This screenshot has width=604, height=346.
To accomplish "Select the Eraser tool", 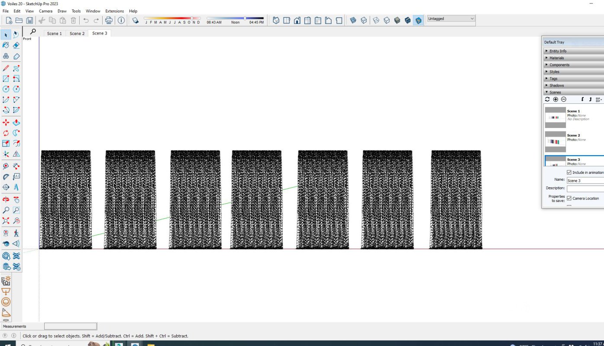I will [16, 45].
